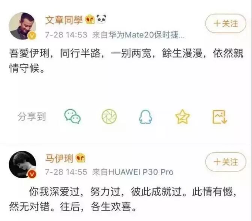Tap 来自华为Mate20保时捷 source link
The width and height of the screenshot is (252, 221).
point(138,35)
